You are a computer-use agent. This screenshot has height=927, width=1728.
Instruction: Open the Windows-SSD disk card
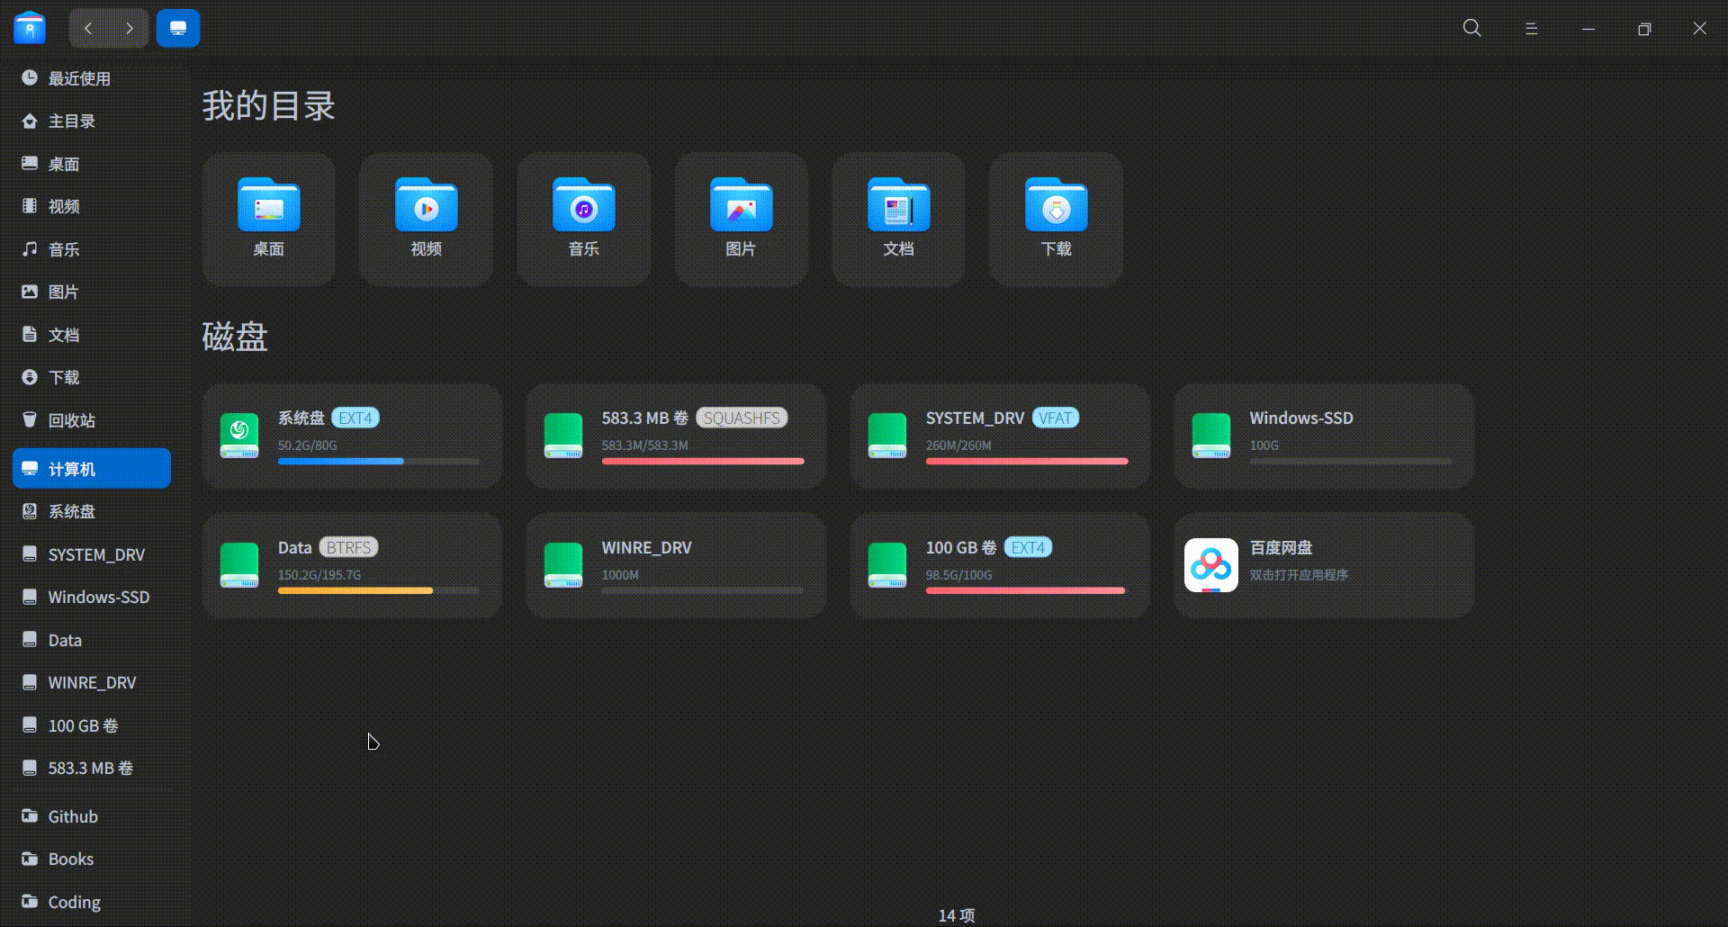[1321, 435]
